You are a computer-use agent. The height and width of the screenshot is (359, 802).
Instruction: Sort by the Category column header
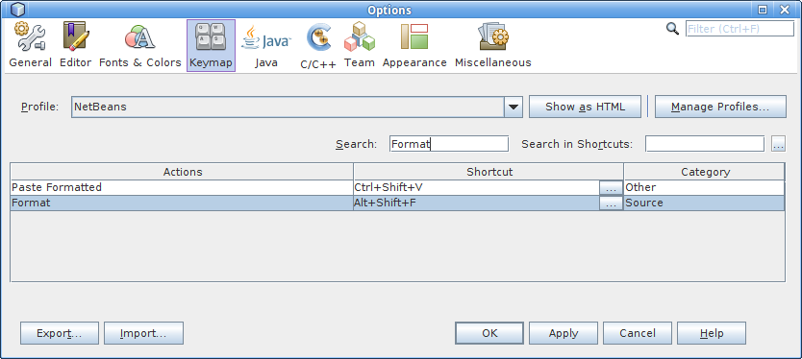click(704, 172)
